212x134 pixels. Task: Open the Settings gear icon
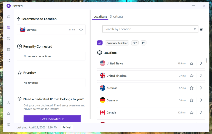click(9, 124)
